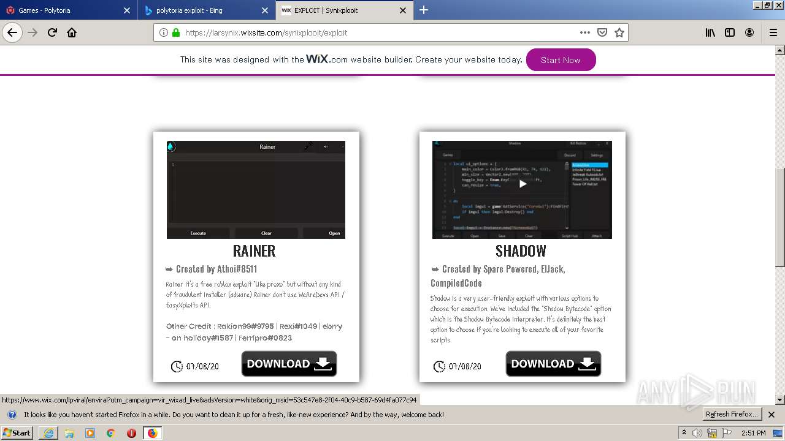
Task: Open the Firefox home page
Action: [72, 32]
